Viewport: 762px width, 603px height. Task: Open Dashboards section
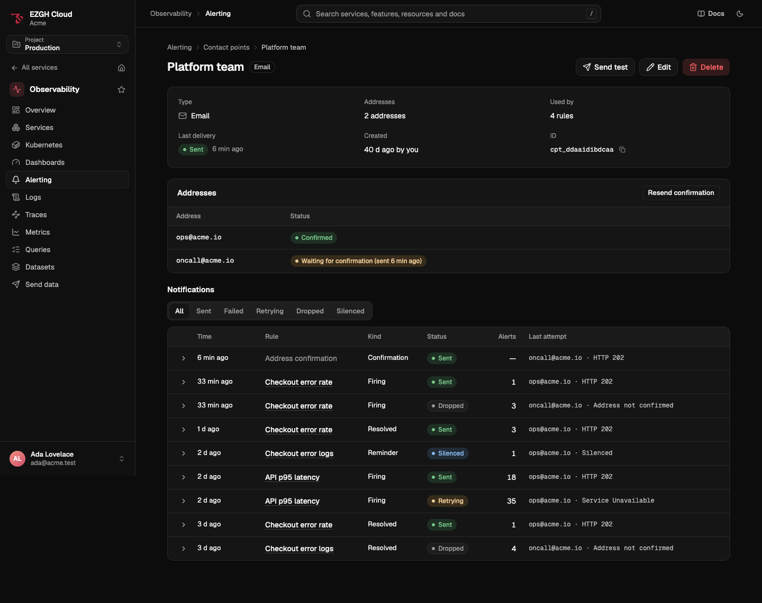point(67,162)
